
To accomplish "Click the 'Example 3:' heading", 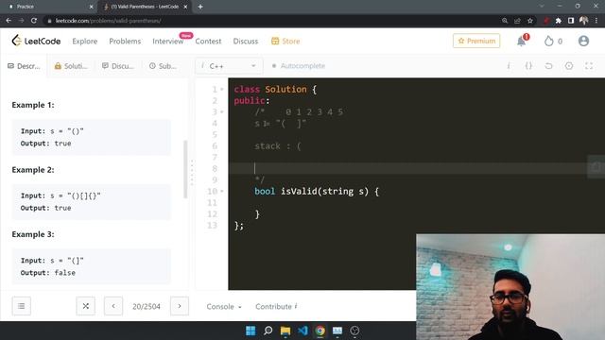I will click(33, 234).
